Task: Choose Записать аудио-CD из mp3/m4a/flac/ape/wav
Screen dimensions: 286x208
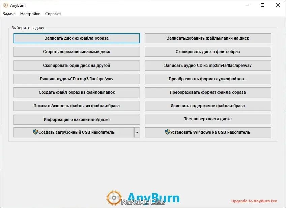Action: tap(208, 66)
